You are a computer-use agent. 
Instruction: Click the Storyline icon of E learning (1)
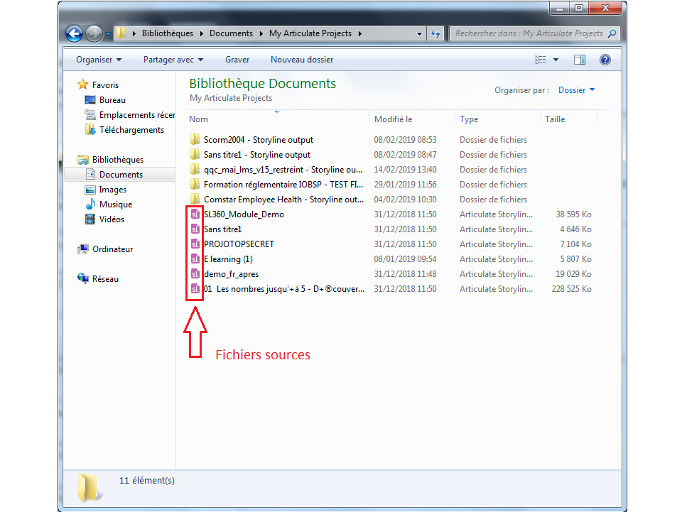195,259
